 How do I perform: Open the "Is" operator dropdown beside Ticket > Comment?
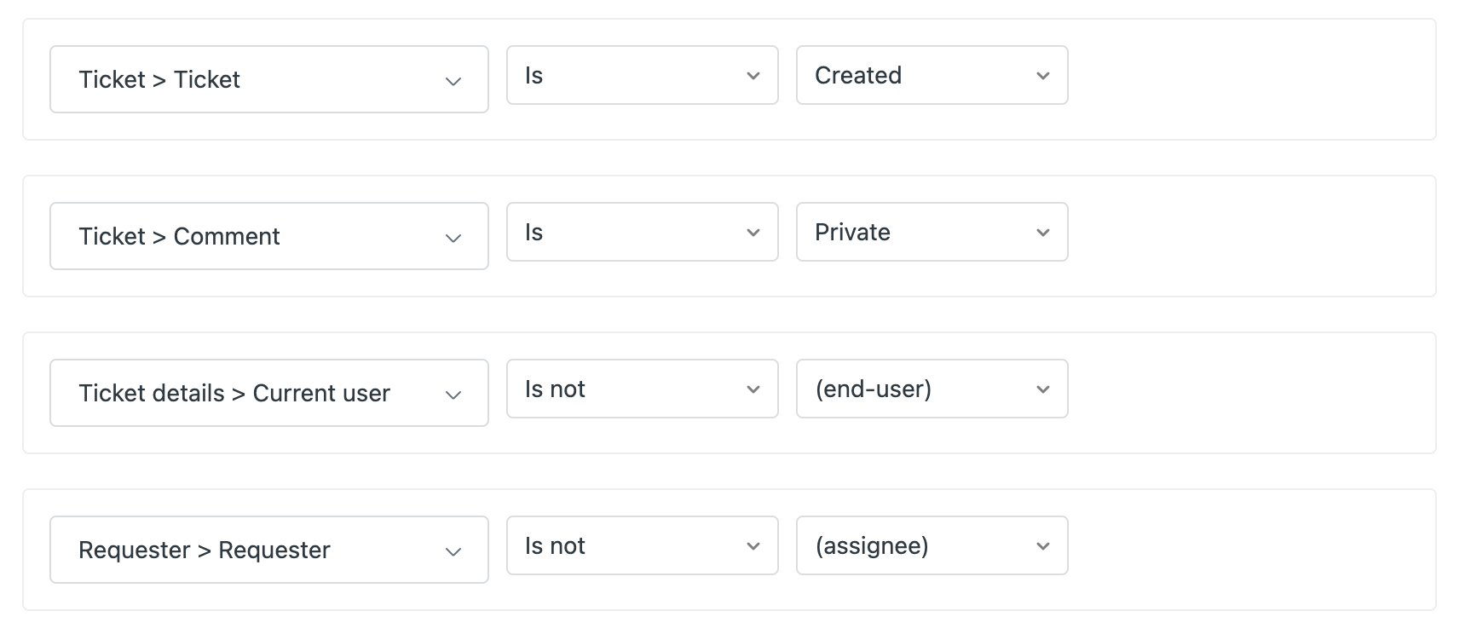pyautogui.click(x=642, y=233)
